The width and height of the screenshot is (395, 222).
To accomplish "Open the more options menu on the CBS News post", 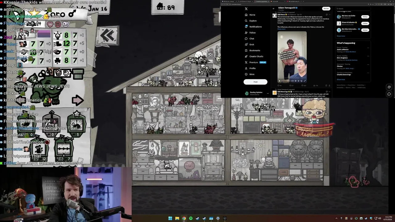I will click(330, 14).
